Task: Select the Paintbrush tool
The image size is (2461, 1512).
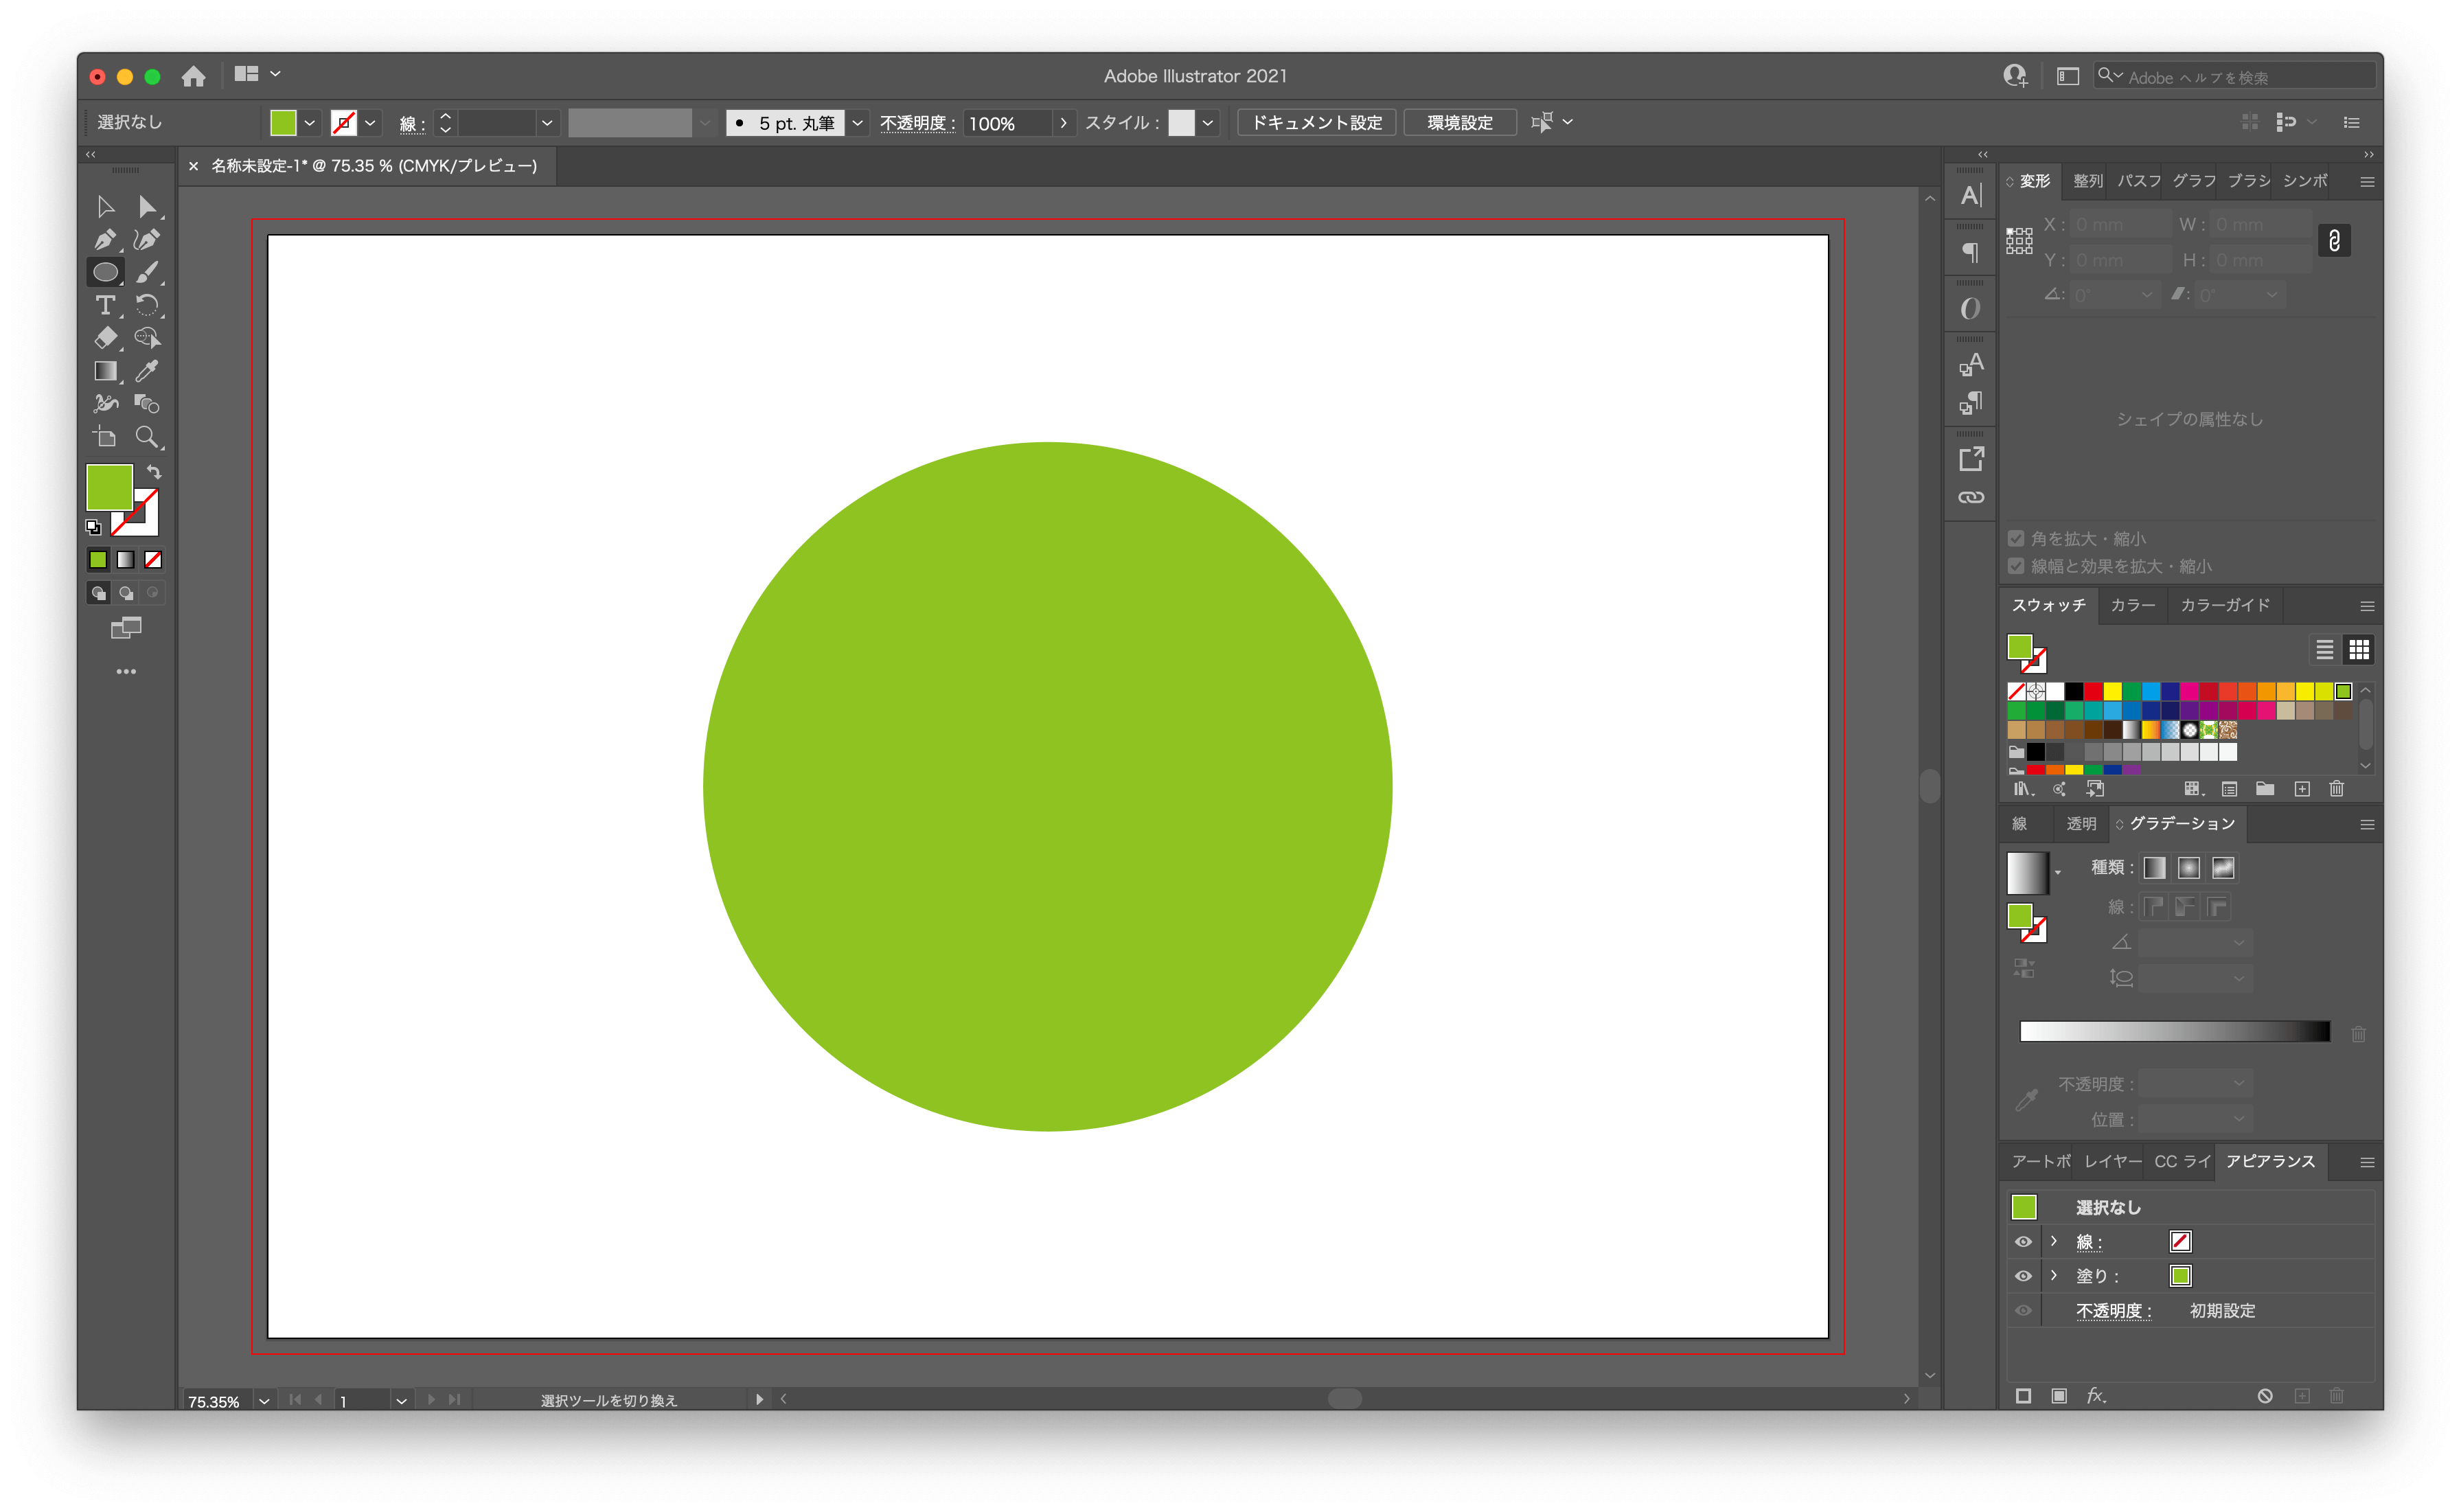Action: (x=148, y=272)
